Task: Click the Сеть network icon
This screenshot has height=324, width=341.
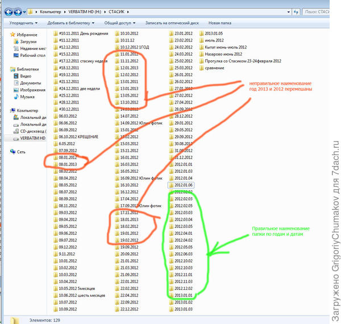Action: (x=21, y=152)
